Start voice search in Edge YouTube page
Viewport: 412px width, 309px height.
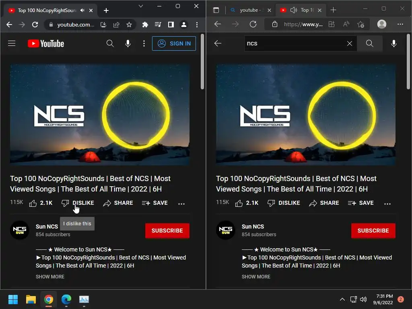coord(393,43)
